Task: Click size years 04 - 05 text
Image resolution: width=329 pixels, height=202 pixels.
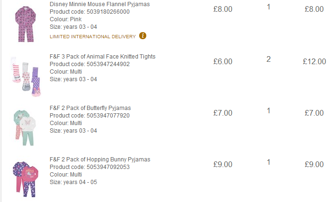Action: 73,182
